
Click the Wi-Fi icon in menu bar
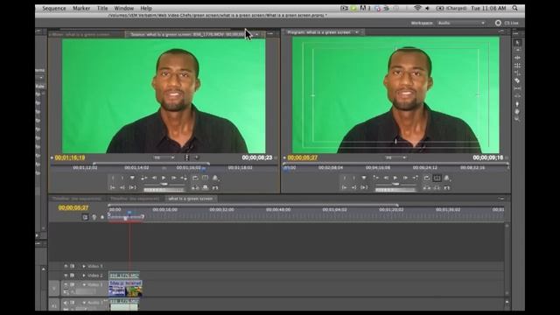pos(416,8)
